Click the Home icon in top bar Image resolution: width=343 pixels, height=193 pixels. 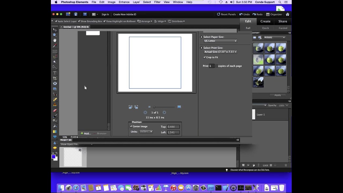(x=288, y=14)
